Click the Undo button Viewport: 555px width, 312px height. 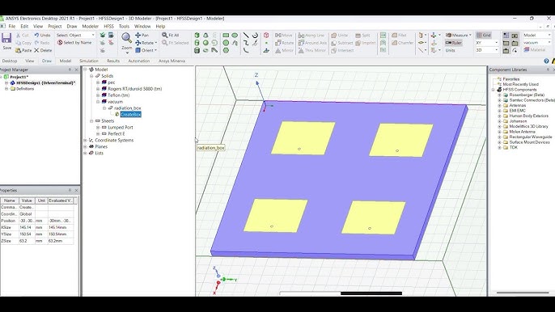pos(42,35)
